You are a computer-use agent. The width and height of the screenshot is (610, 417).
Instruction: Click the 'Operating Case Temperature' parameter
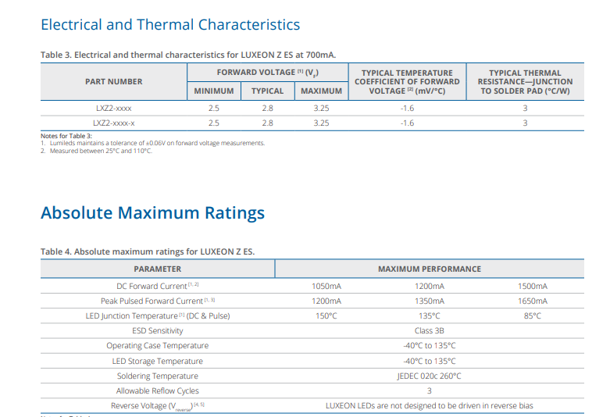(x=158, y=345)
